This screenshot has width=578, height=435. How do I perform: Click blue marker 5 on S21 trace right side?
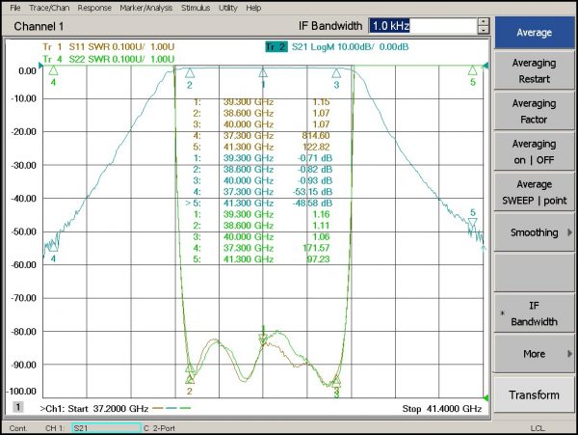coord(473,223)
